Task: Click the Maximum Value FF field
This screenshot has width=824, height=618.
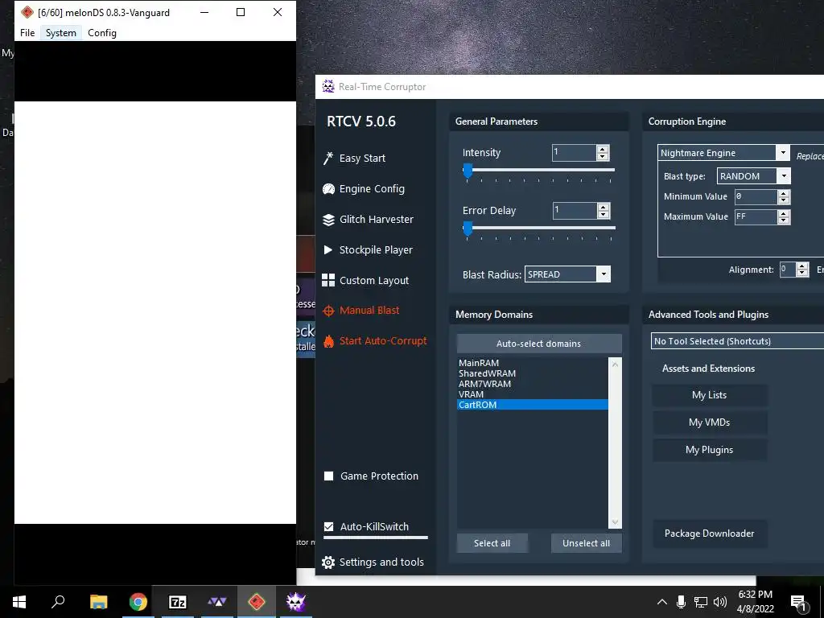Action: [756, 216]
